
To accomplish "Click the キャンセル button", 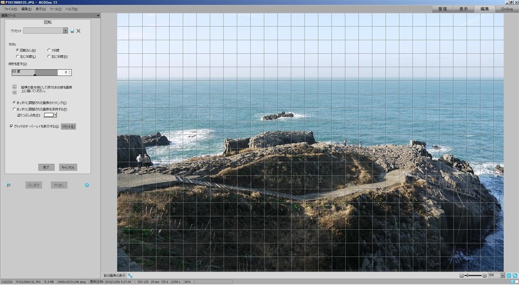I will (x=68, y=167).
